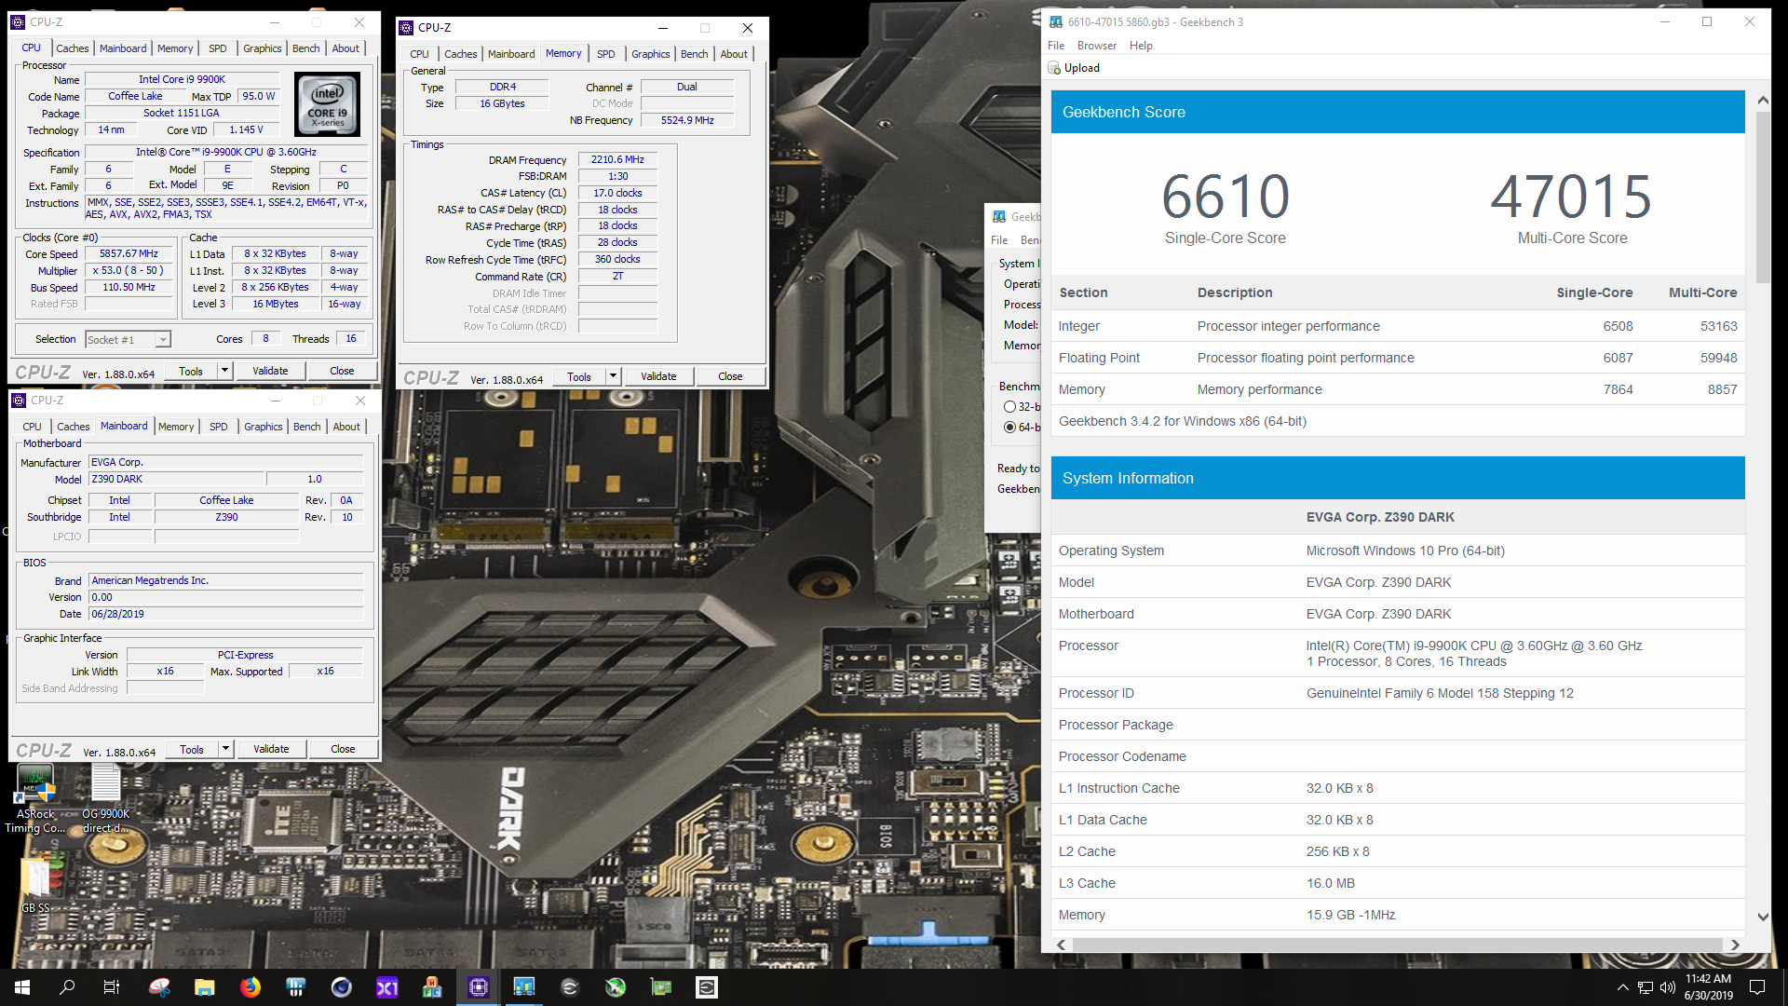
Task: Expand Tools dropdown arrow in Mainboard window
Action: pyautogui.click(x=225, y=749)
